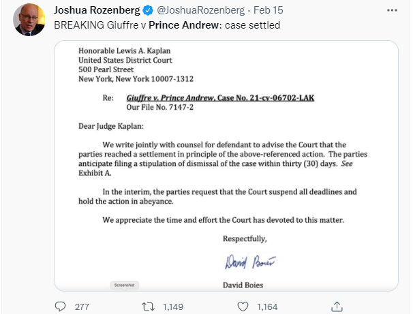The image size is (413, 314).
Task: Click the Screenshot tooltip label
Action: [124, 285]
